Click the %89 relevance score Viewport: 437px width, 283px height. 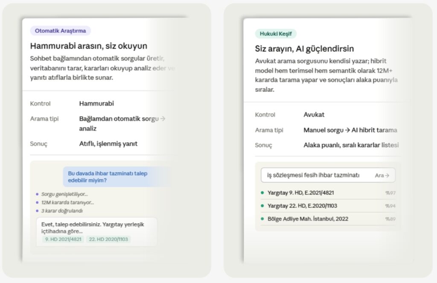click(x=390, y=219)
